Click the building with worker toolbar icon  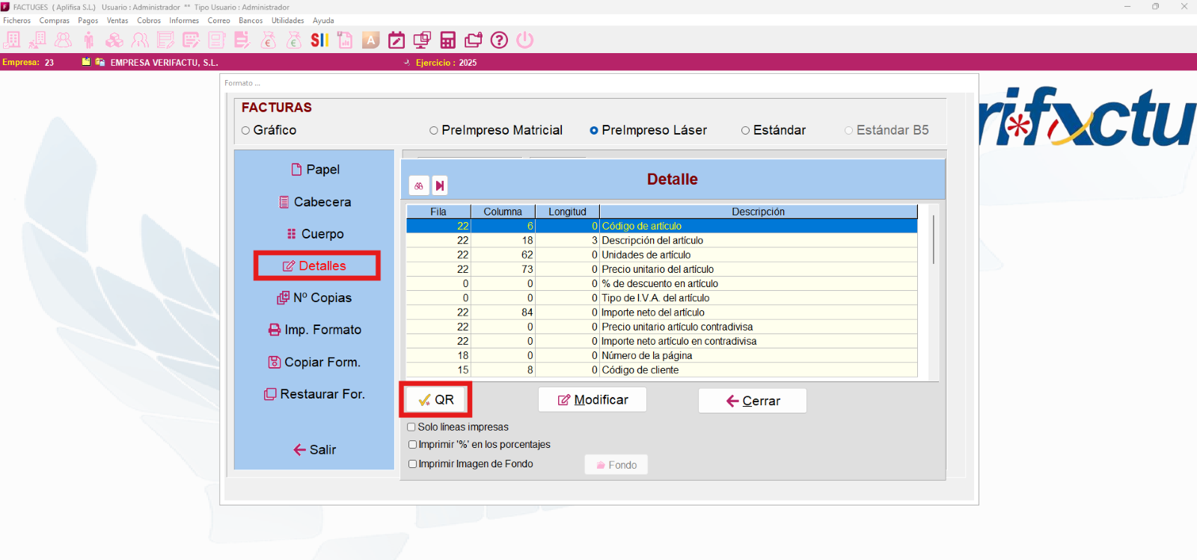click(37, 40)
